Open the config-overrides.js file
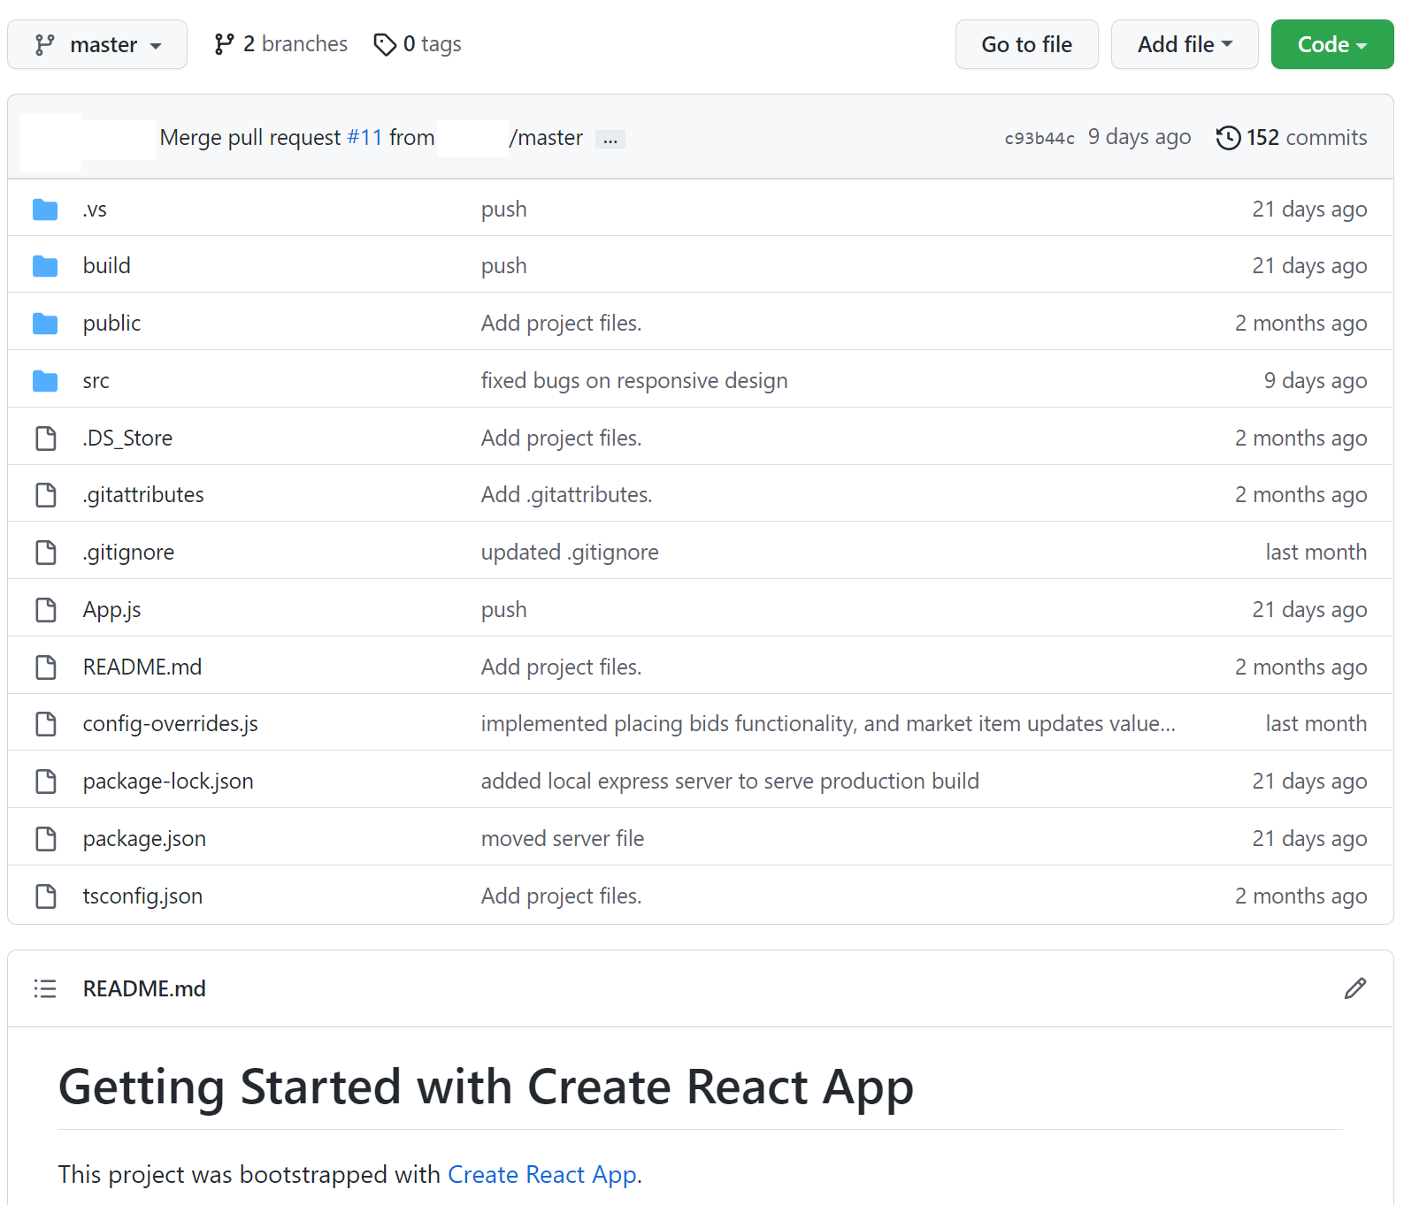Screen dimensions: 1404x1205 pos(170,724)
